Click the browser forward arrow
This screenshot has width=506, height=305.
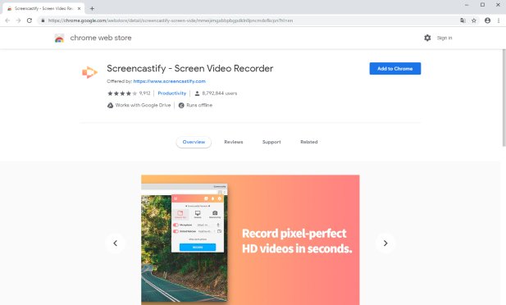pyautogui.click(x=18, y=20)
